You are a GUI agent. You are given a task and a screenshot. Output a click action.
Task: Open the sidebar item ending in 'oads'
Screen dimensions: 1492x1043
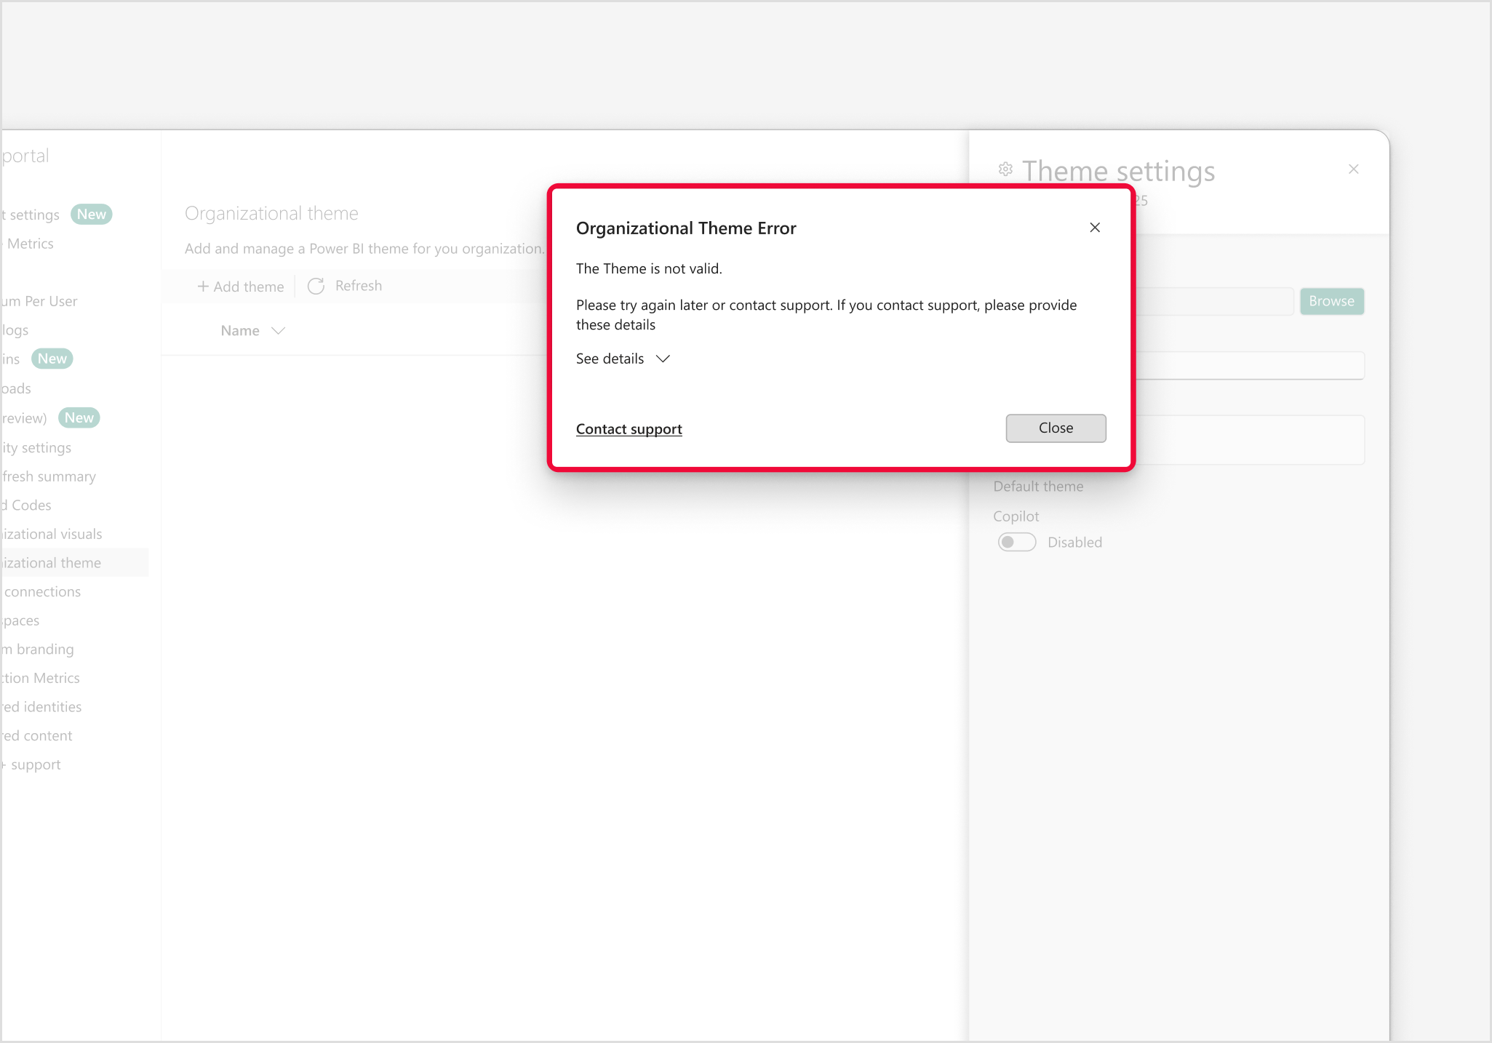click(15, 388)
